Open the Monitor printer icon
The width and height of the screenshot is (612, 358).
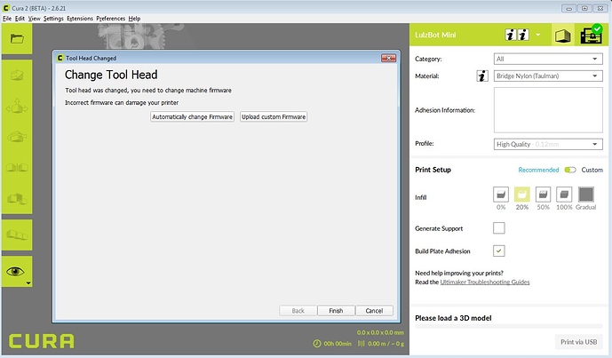(x=592, y=35)
